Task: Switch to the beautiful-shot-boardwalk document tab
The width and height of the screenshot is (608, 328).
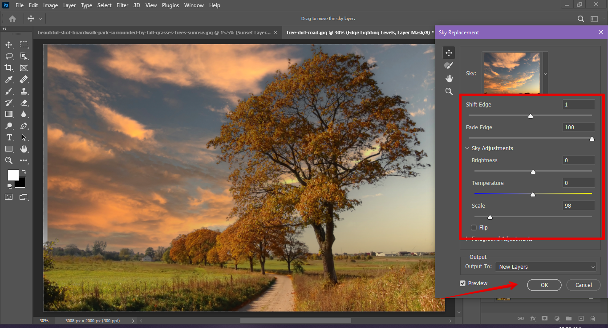Action: (x=154, y=33)
